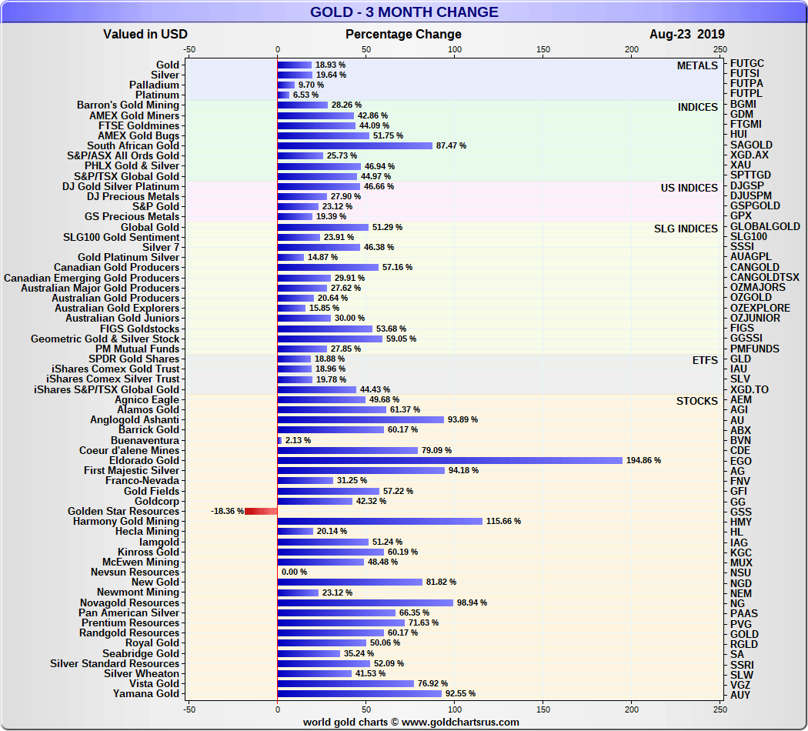This screenshot has height=731, width=808.
Task: Click the "Buenaventura" row label
Action: (x=145, y=440)
